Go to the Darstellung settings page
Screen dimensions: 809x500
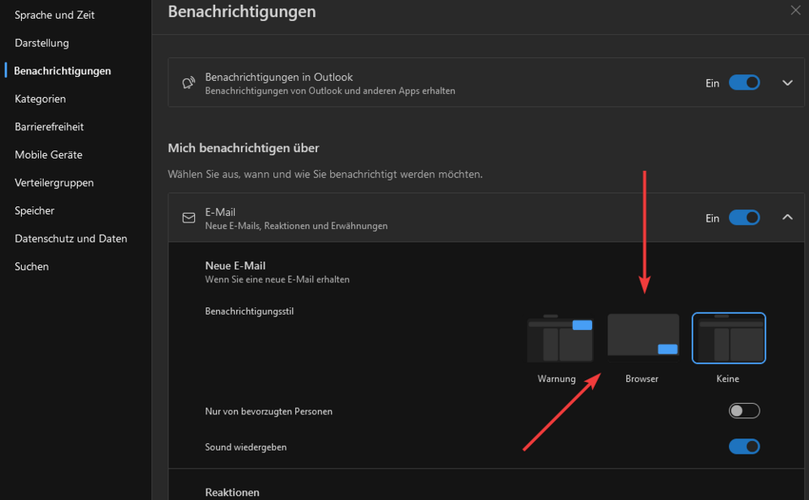(42, 43)
